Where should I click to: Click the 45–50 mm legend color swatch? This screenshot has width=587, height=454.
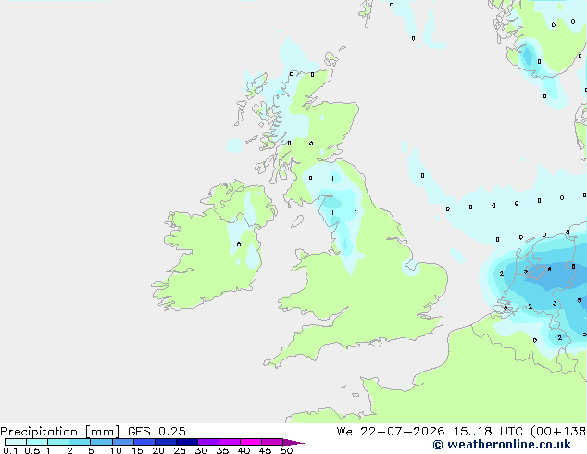[272, 442]
